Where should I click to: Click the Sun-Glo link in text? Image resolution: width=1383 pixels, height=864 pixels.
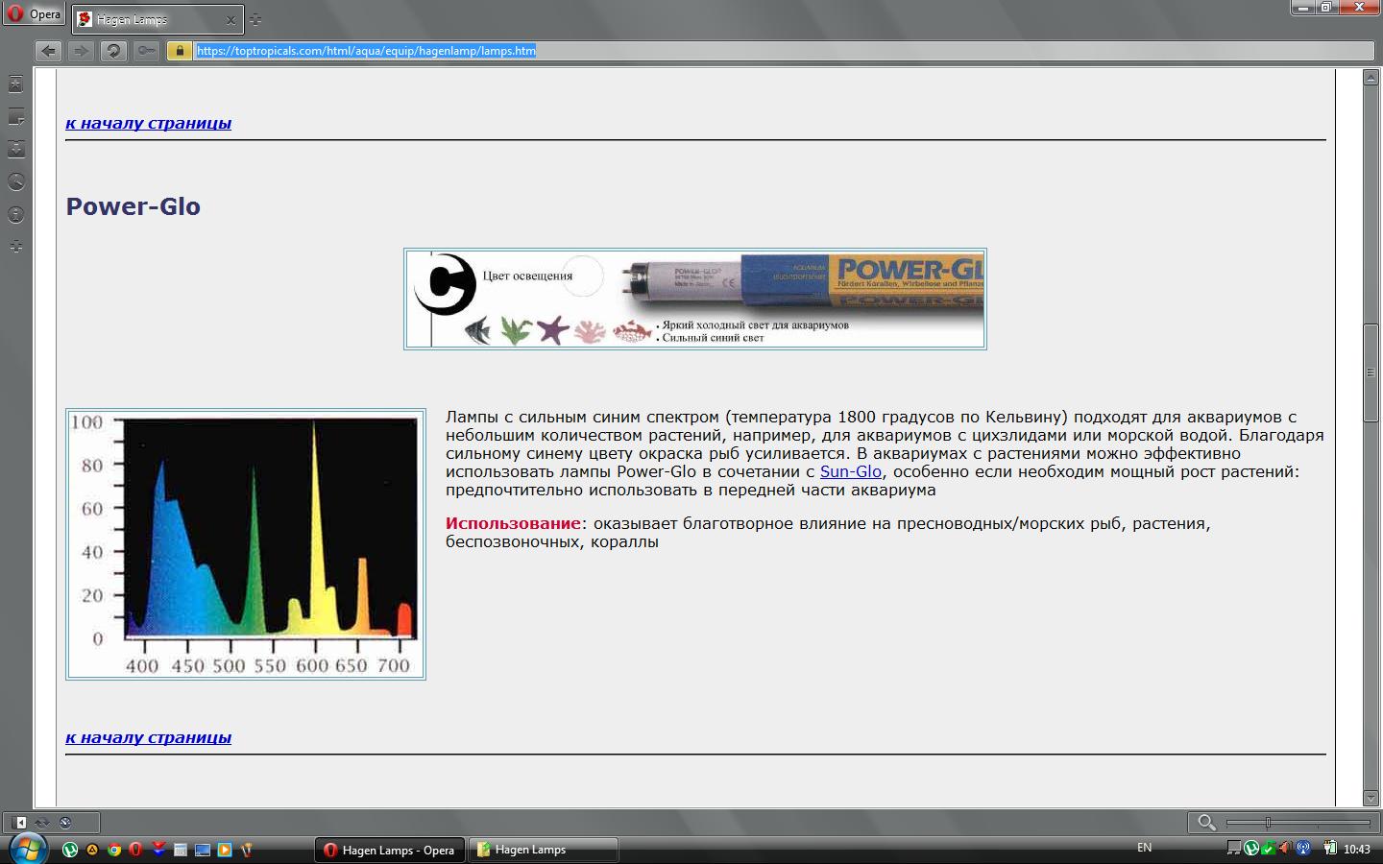pyautogui.click(x=850, y=471)
